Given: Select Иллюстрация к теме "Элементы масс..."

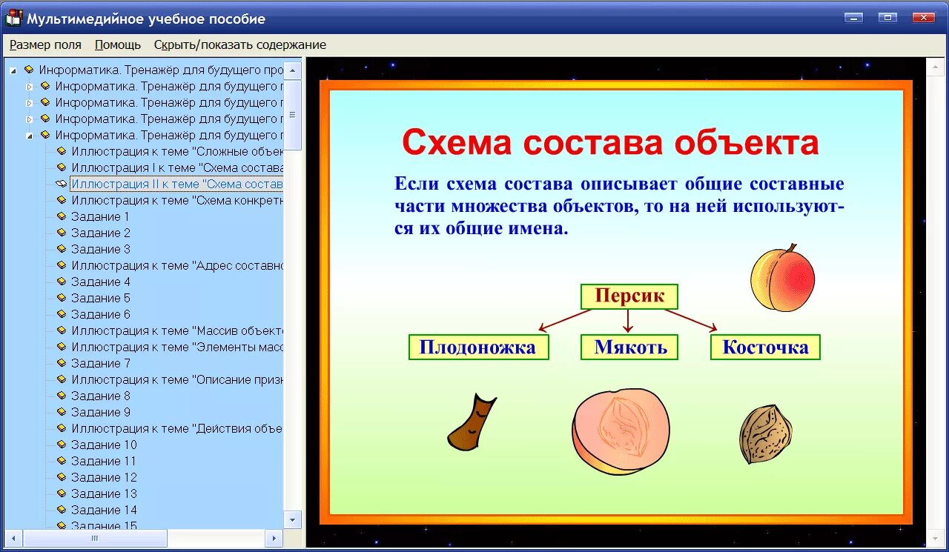Looking at the screenshot, I should [x=177, y=347].
